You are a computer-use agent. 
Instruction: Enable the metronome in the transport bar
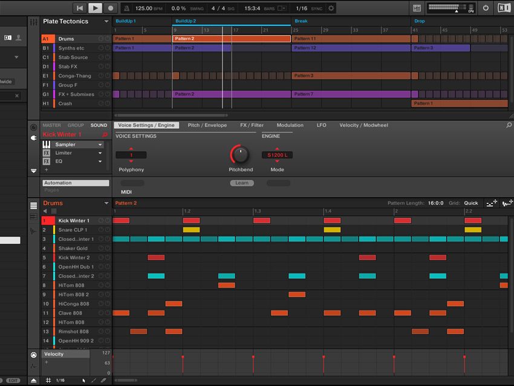click(x=126, y=8)
